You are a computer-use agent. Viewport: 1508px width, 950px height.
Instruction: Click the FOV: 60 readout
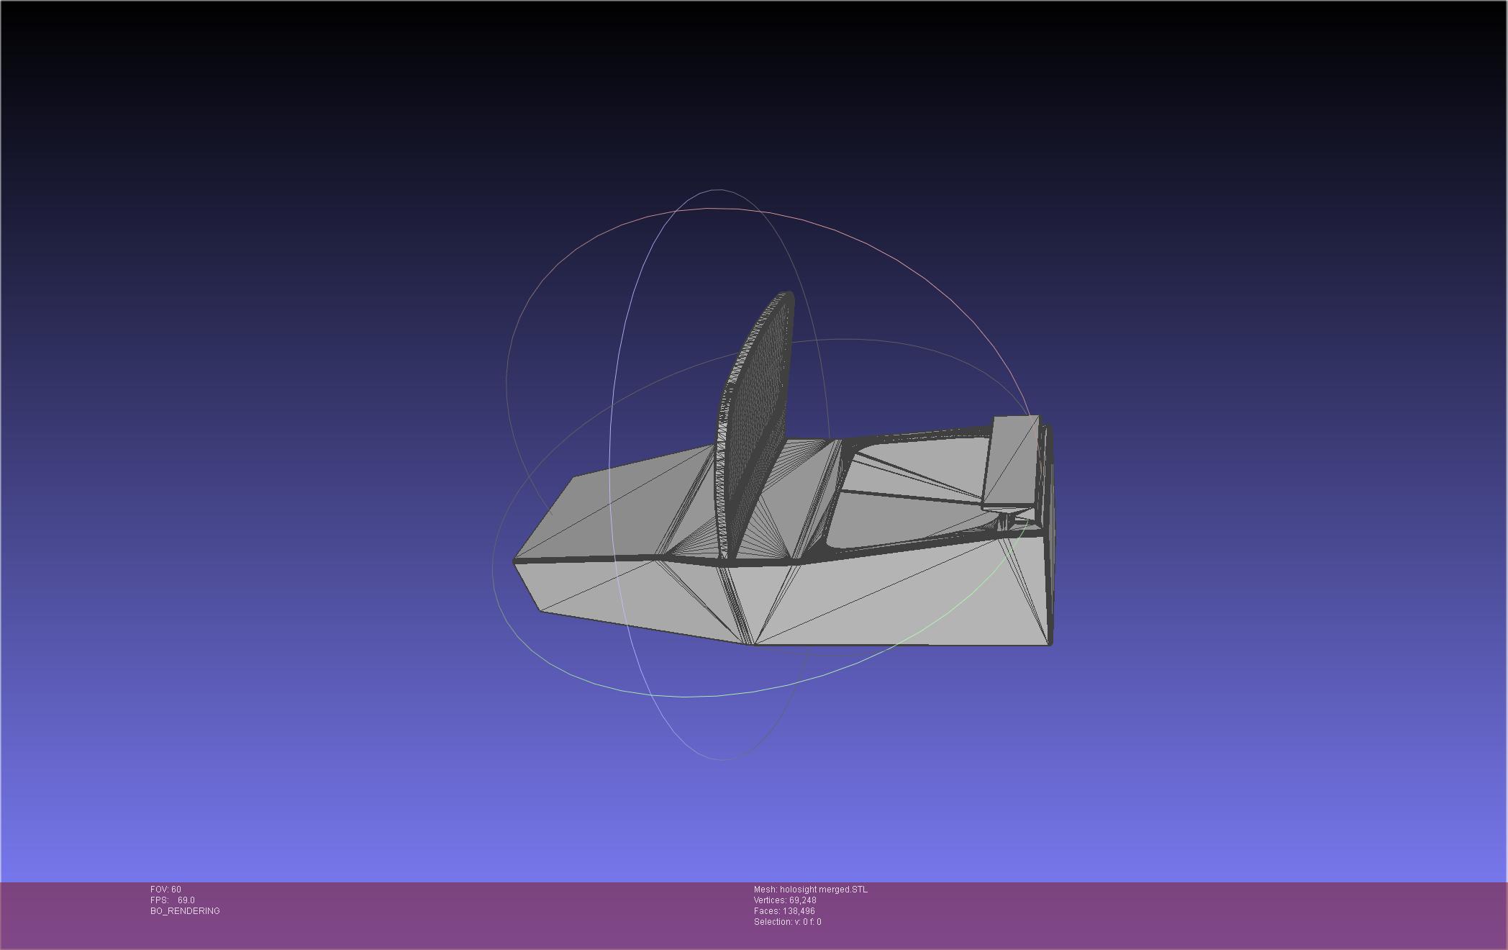coord(165,890)
